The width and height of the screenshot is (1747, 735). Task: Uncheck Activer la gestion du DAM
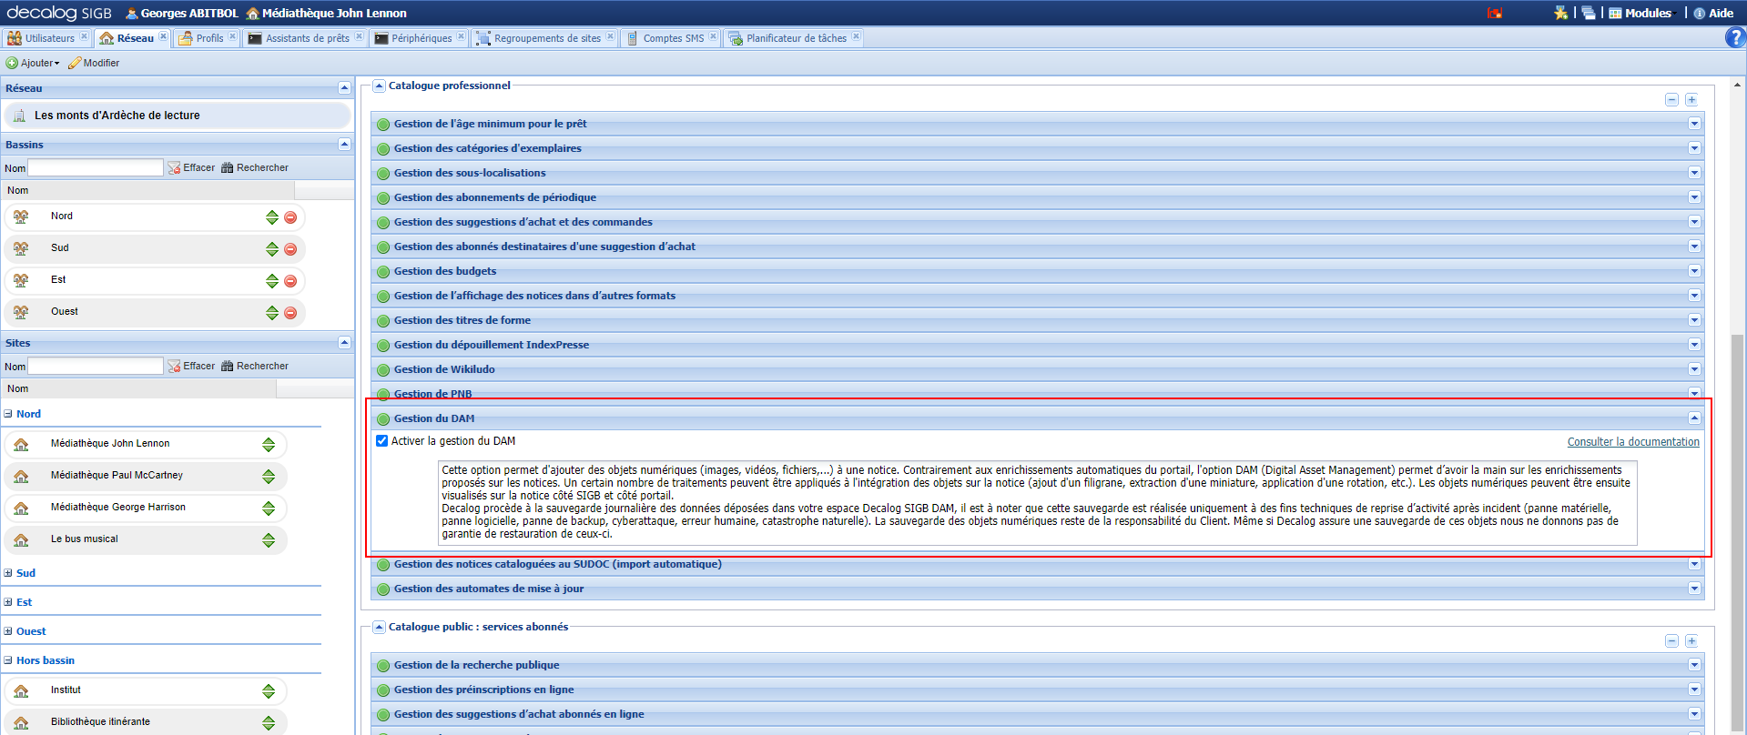click(382, 441)
